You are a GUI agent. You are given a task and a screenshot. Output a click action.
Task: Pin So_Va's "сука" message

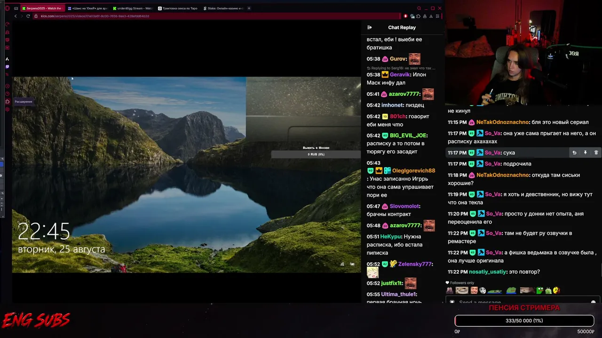[x=585, y=153]
